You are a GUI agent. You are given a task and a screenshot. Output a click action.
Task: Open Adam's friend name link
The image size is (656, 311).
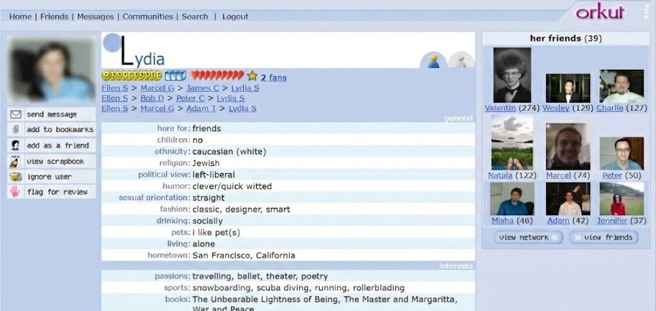(558, 220)
